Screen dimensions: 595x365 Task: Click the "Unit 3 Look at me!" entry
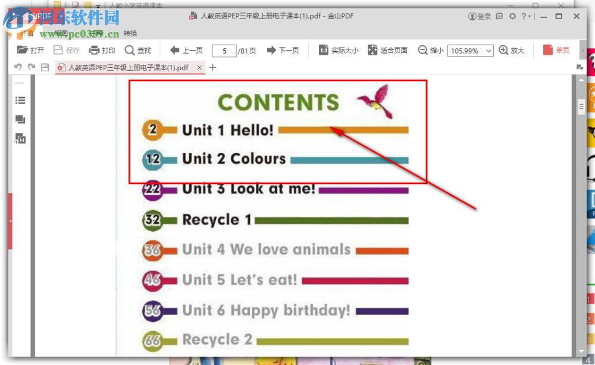pos(249,188)
